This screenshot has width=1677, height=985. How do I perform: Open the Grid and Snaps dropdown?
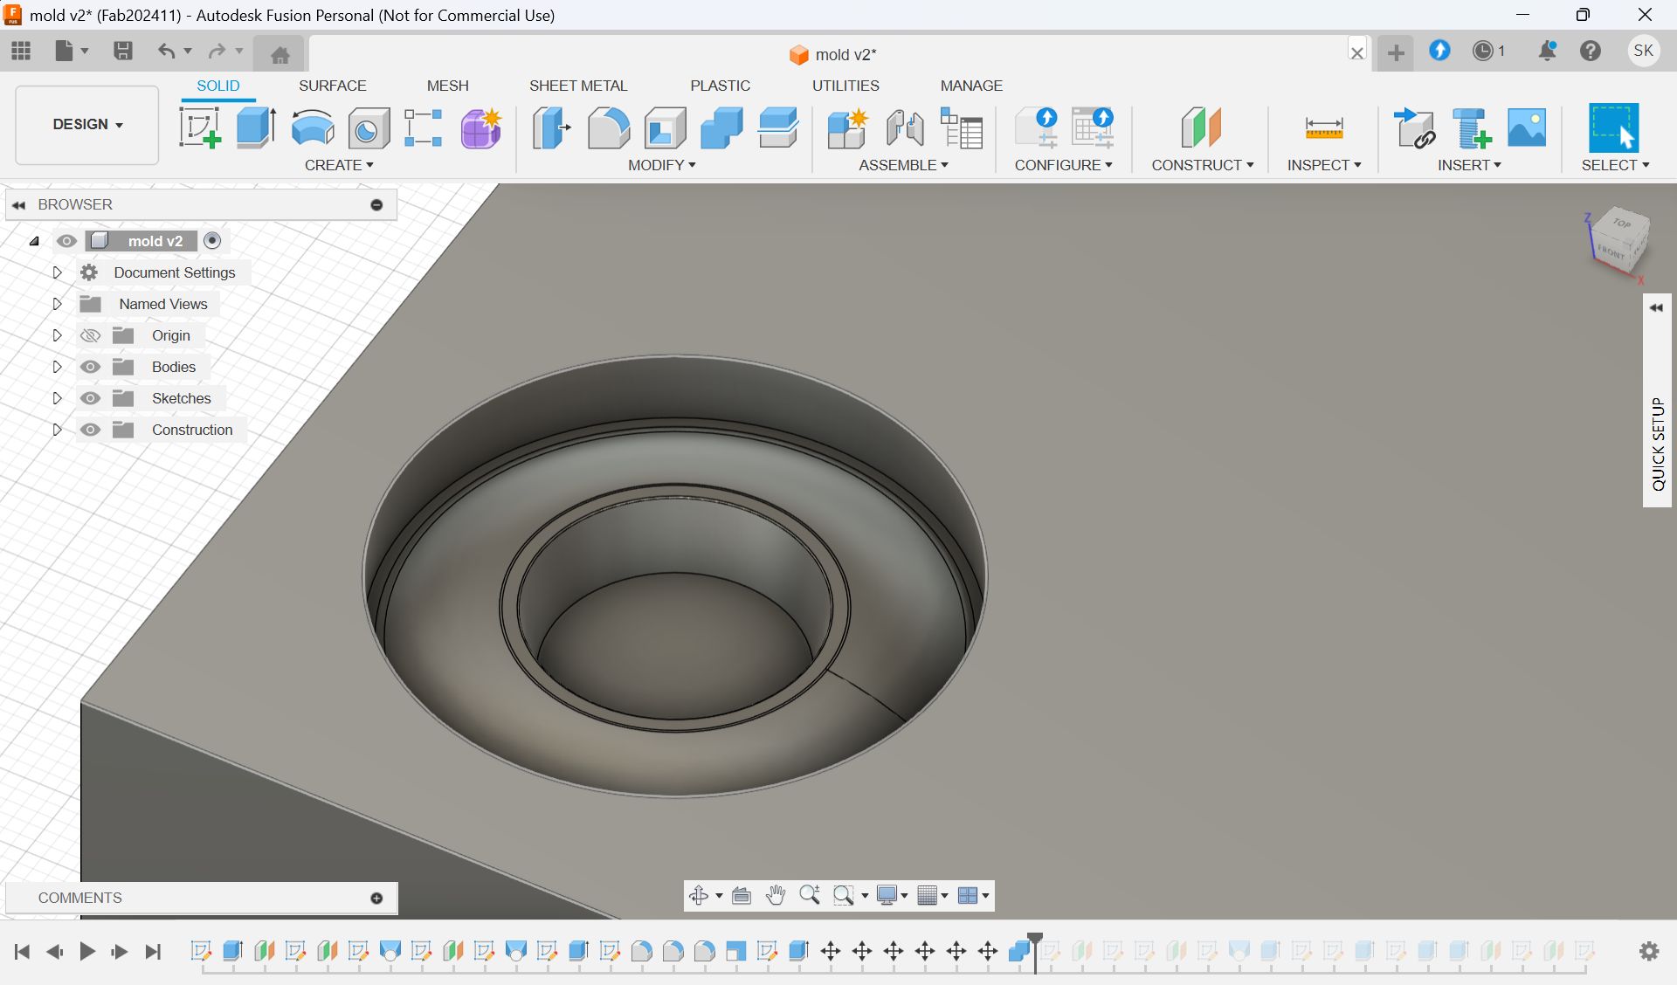pos(933,895)
